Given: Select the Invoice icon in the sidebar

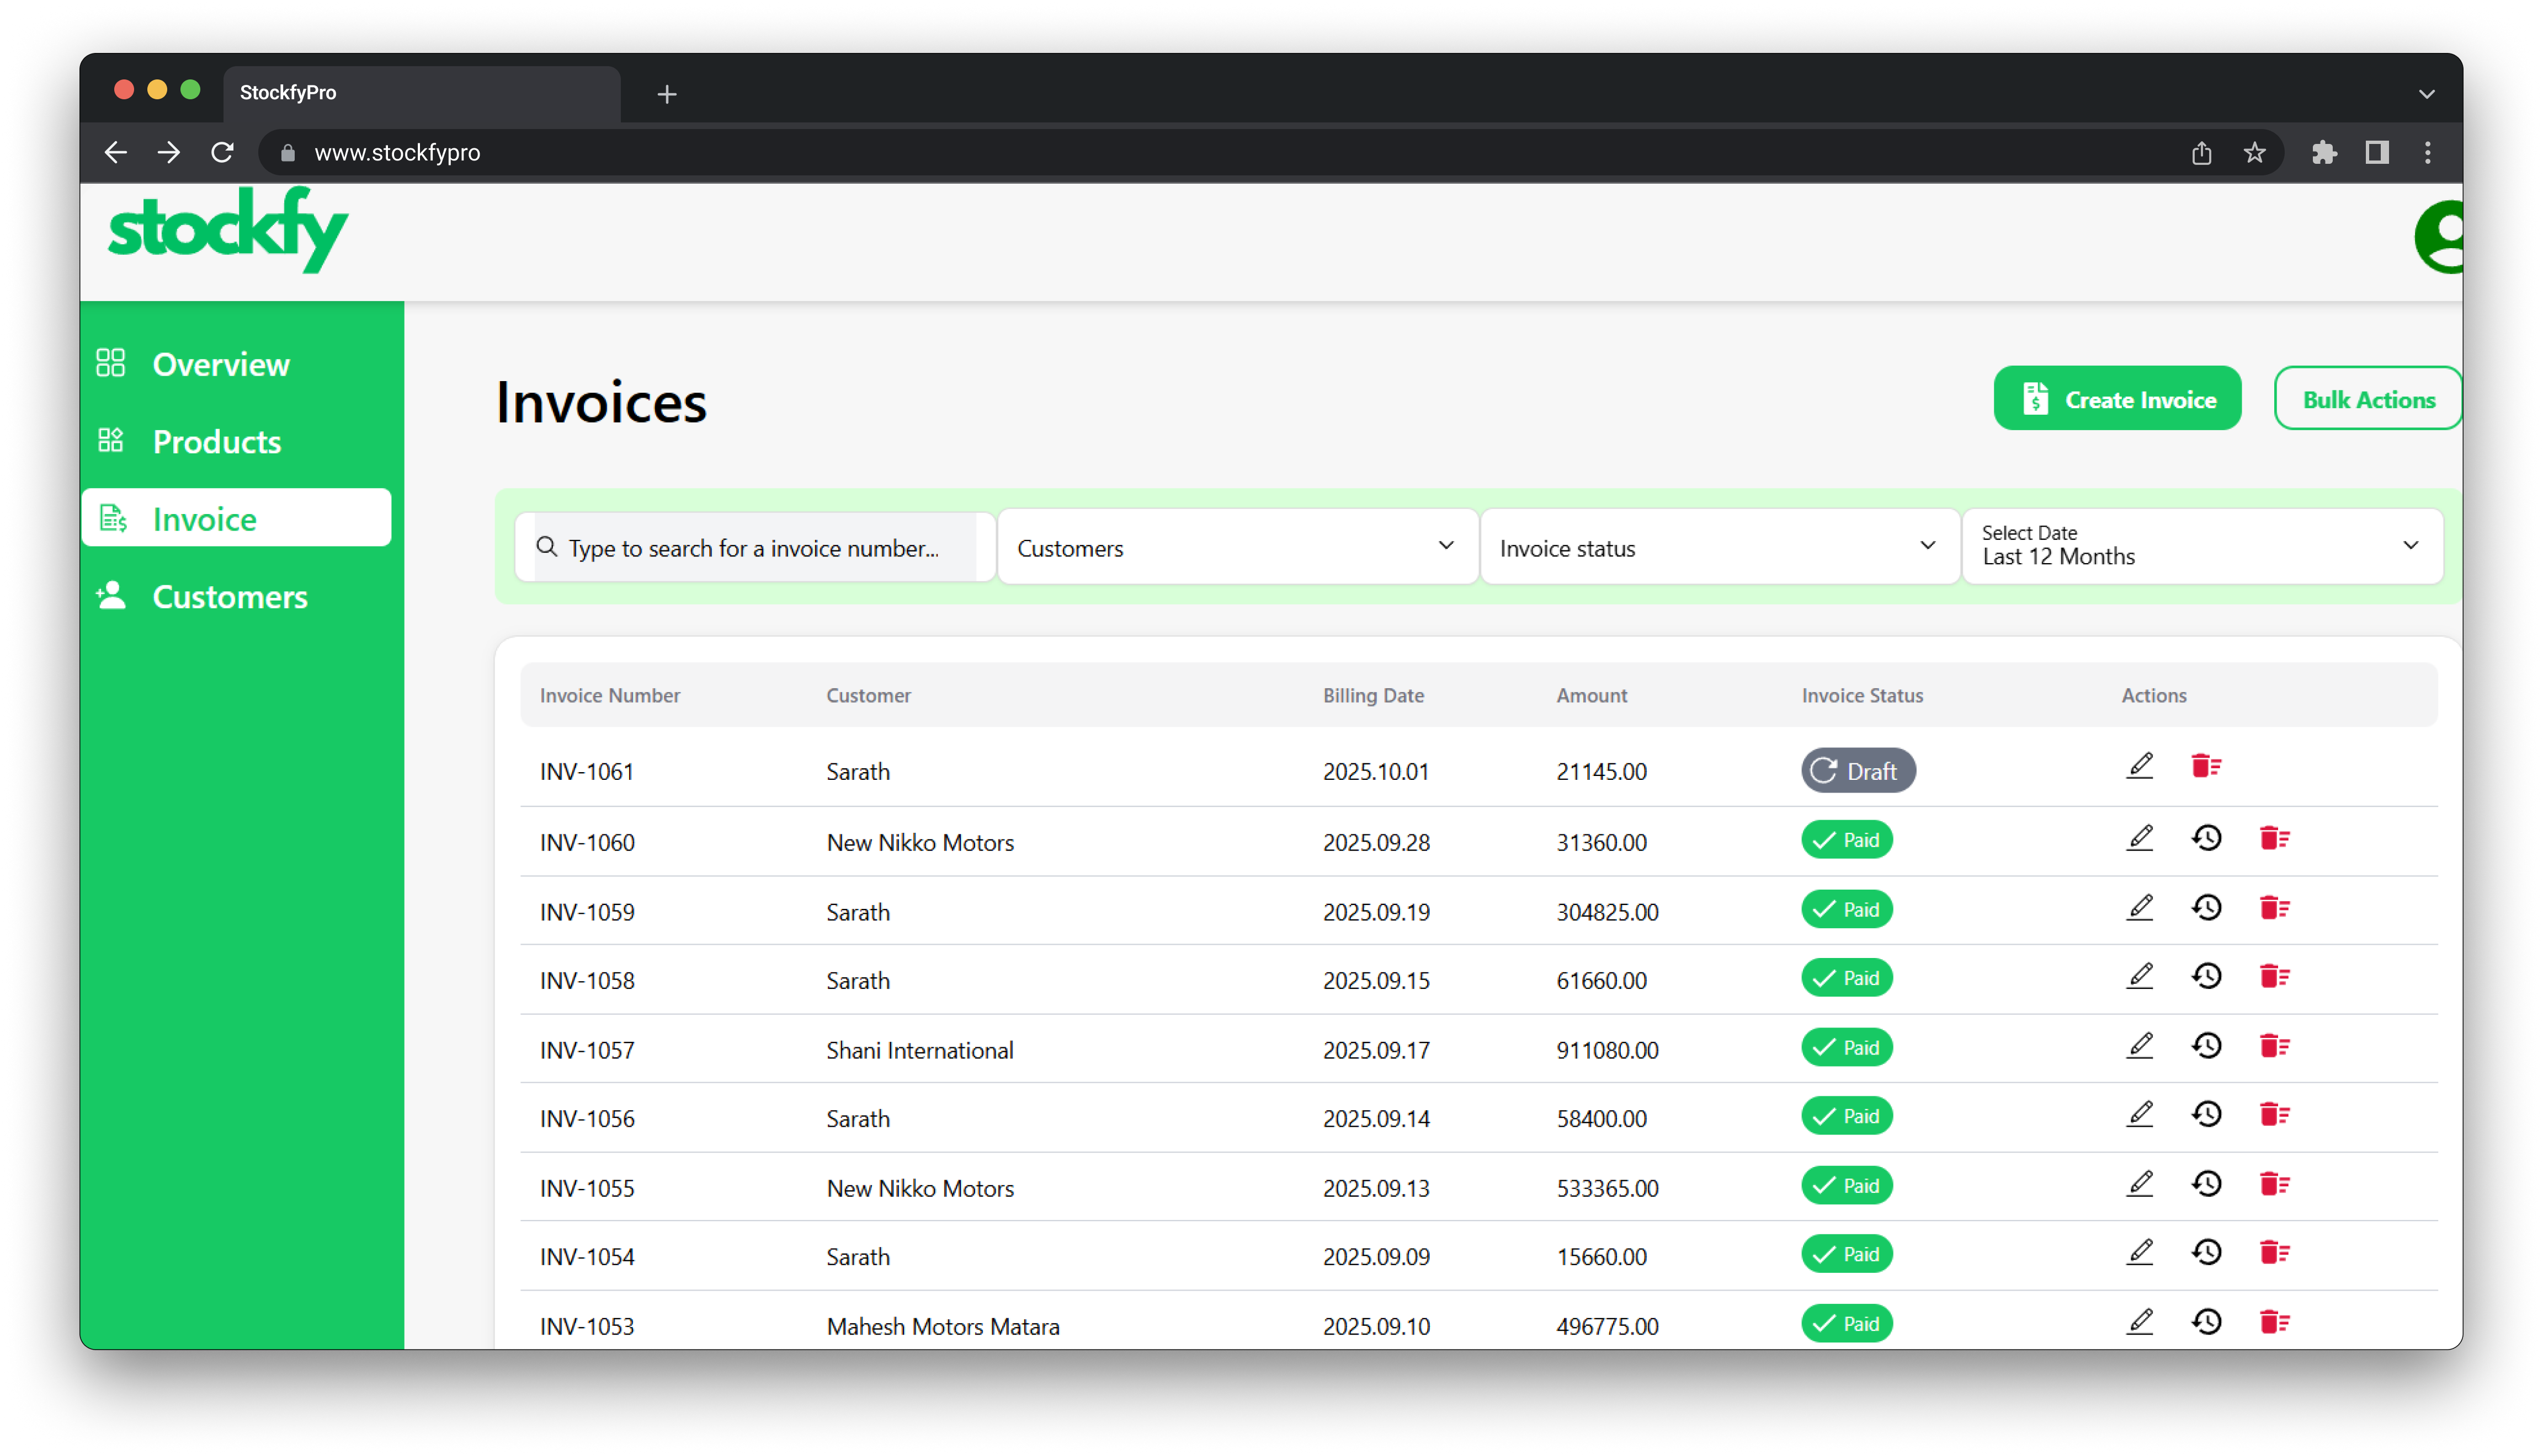Looking at the screenshot, I should pyautogui.click(x=113, y=518).
